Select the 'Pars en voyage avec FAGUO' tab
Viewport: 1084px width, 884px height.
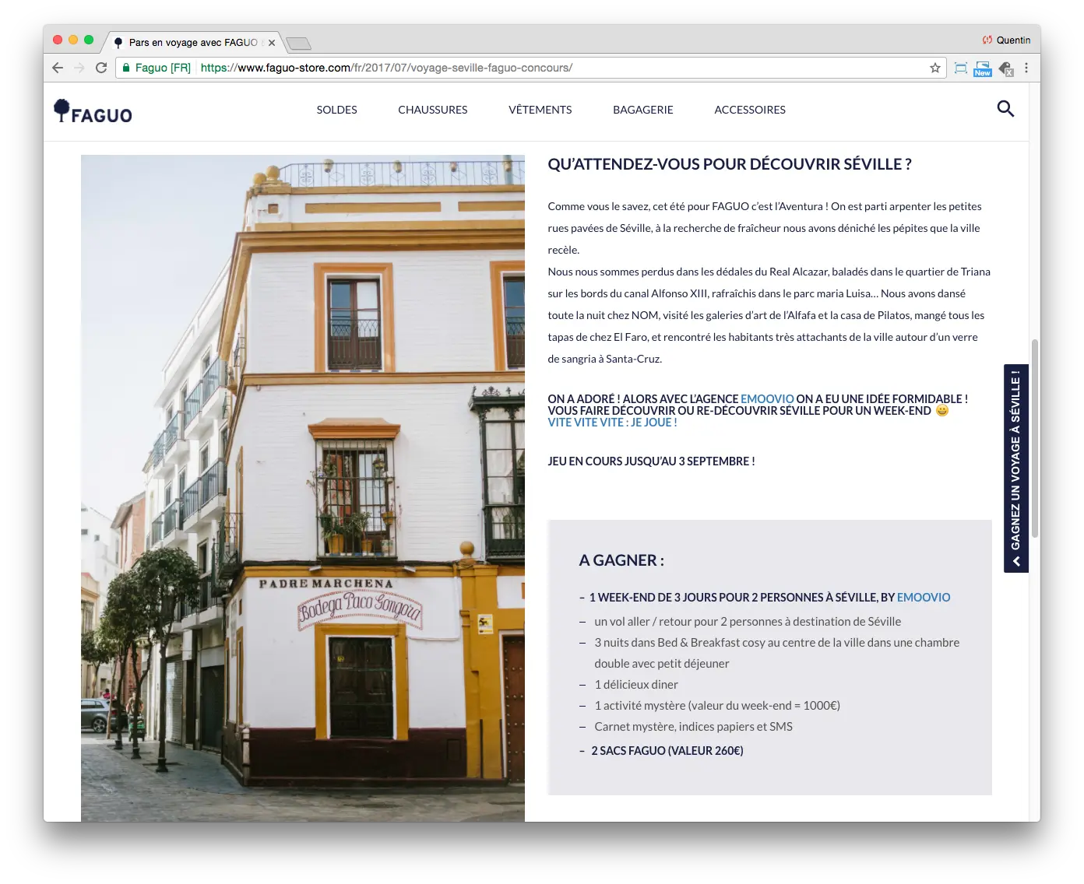pos(192,42)
